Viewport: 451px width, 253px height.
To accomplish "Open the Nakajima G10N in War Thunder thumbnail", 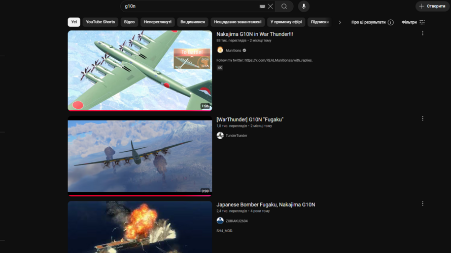I will tap(140, 70).
